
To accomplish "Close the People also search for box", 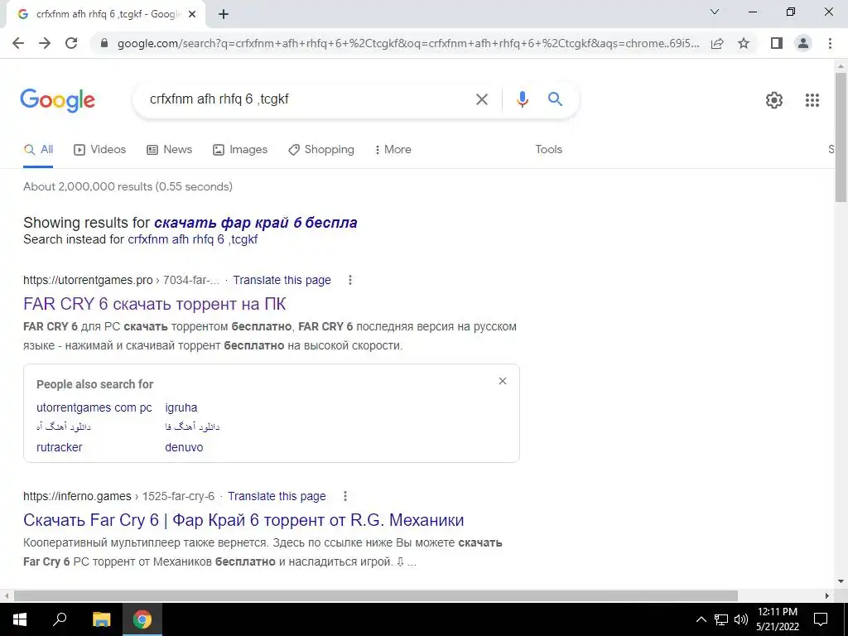I will tap(503, 381).
